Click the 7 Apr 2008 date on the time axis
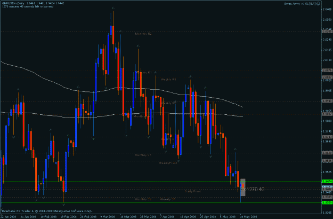Viewport: 333px width, 219px height. point(167,217)
